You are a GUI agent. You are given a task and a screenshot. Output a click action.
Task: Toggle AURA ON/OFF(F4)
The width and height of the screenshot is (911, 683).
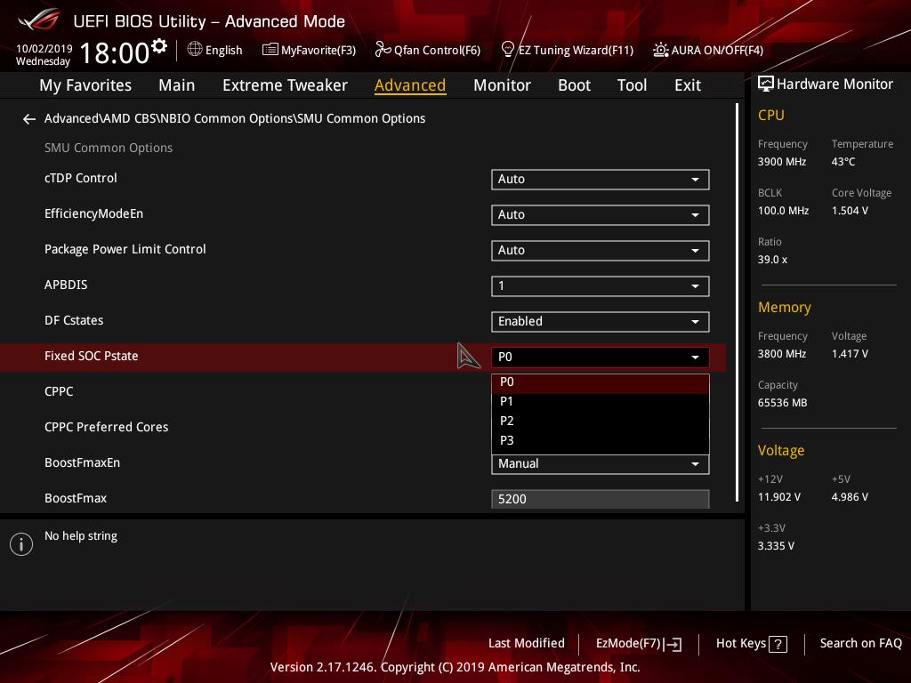click(708, 50)
